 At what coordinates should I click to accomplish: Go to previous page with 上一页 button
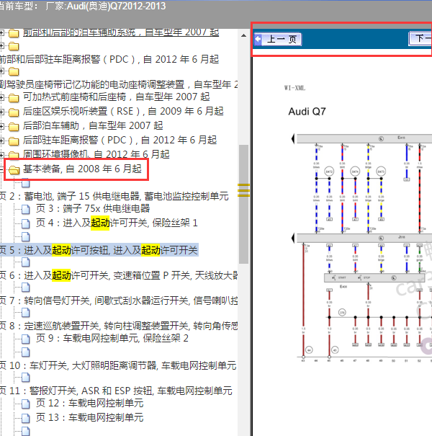coord(278,39)
